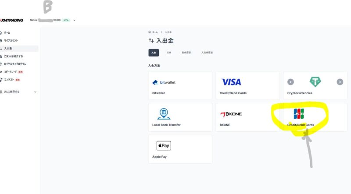The height and width of the screenshot is (194, 351).
Task: Show next cryptocurrency with right arrow
Action: point(340,82)
